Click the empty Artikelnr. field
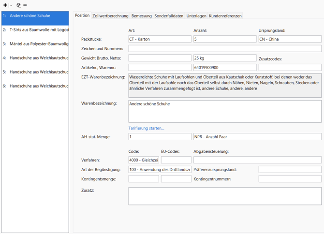This screenshot has height=234, width=324. pyautogui.click(x=160, y=68)
